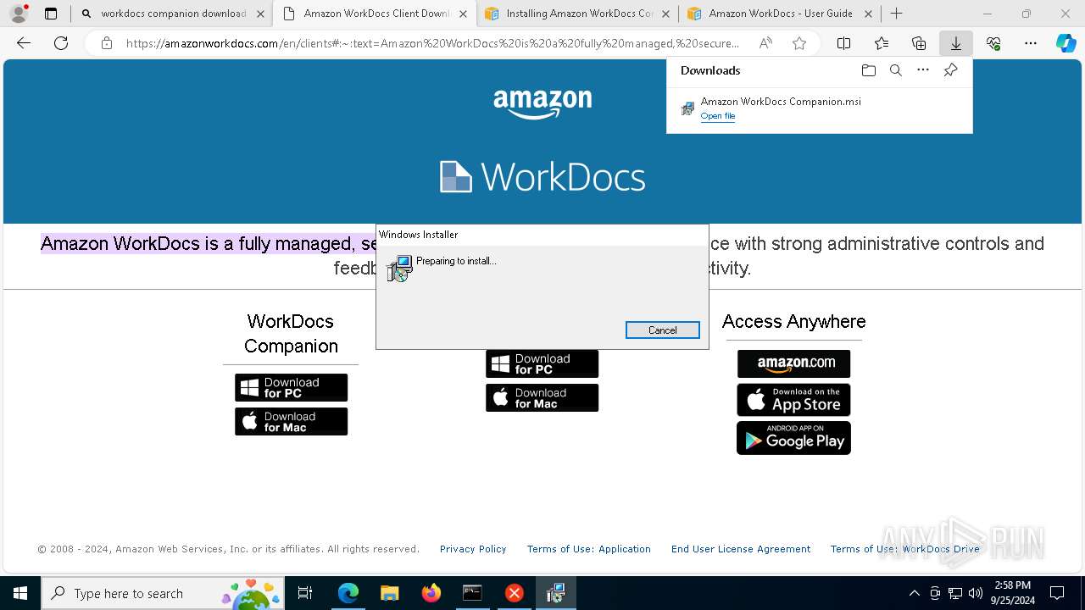Go back with the browser back arrow
Screen dimensions: 1085x610
tap(24, 43)
